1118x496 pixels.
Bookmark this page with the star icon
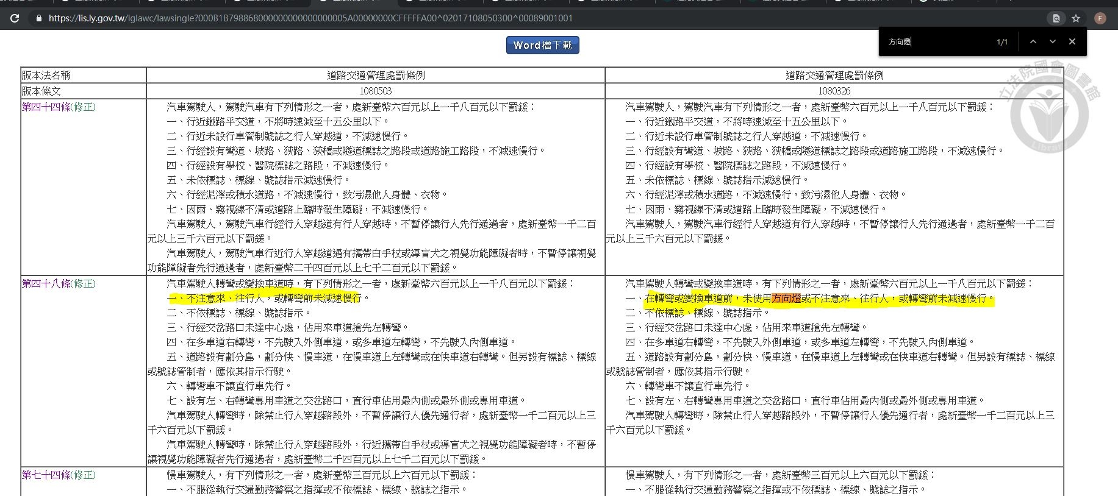tap(1076, 18)
